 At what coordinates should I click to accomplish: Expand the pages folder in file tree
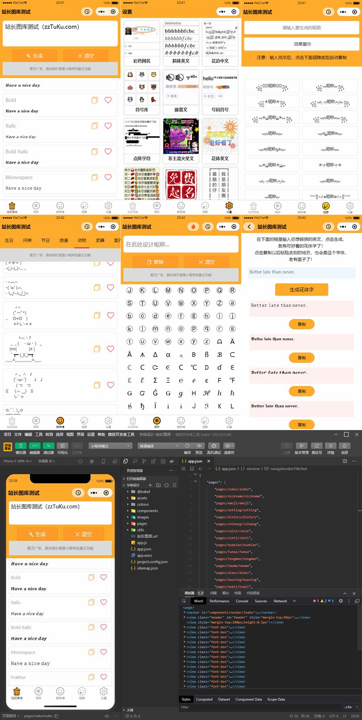pos(142,523)
